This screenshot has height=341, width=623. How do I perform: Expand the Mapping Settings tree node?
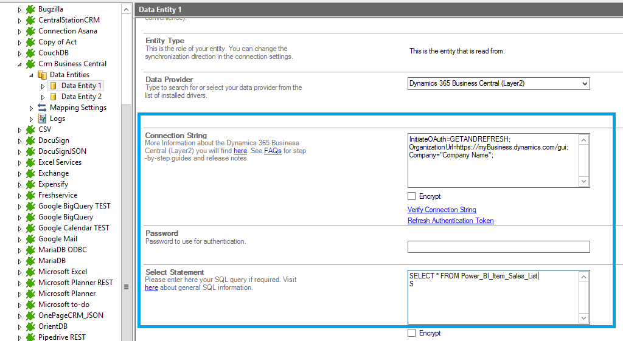(32, 108)
